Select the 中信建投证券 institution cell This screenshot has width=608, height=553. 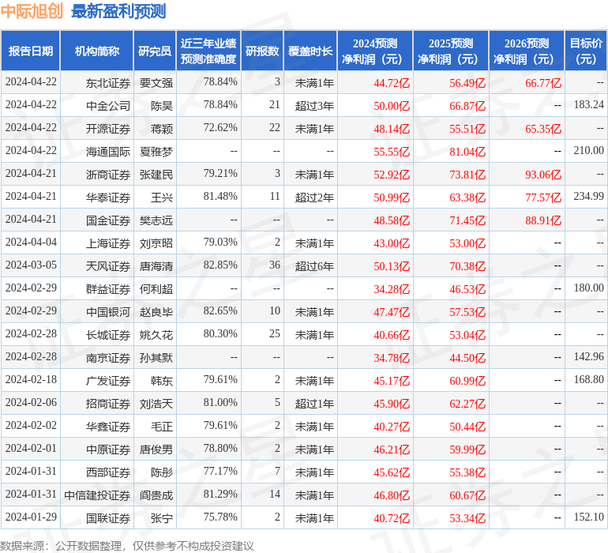[97, 495]
